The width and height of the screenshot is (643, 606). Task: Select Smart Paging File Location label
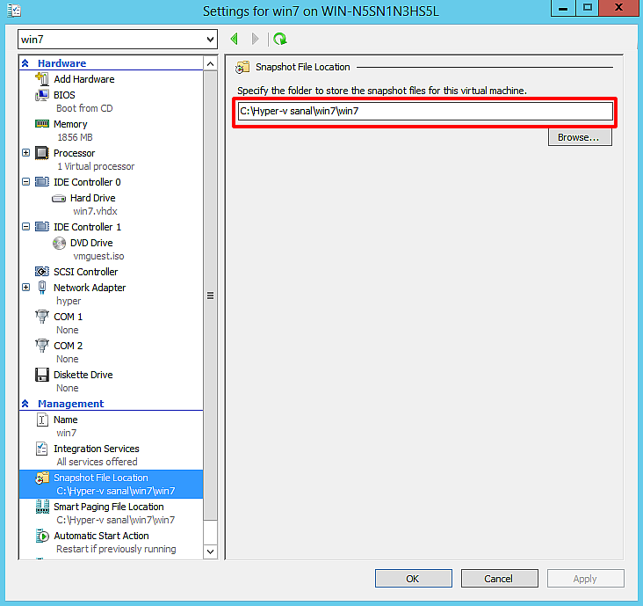109,507
